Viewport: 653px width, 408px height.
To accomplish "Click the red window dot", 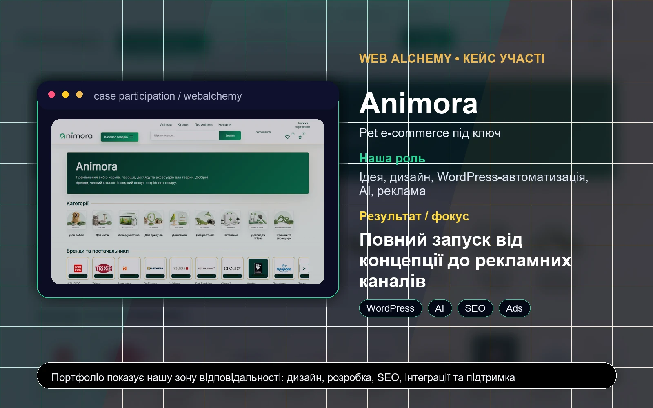I will [51, 95].
